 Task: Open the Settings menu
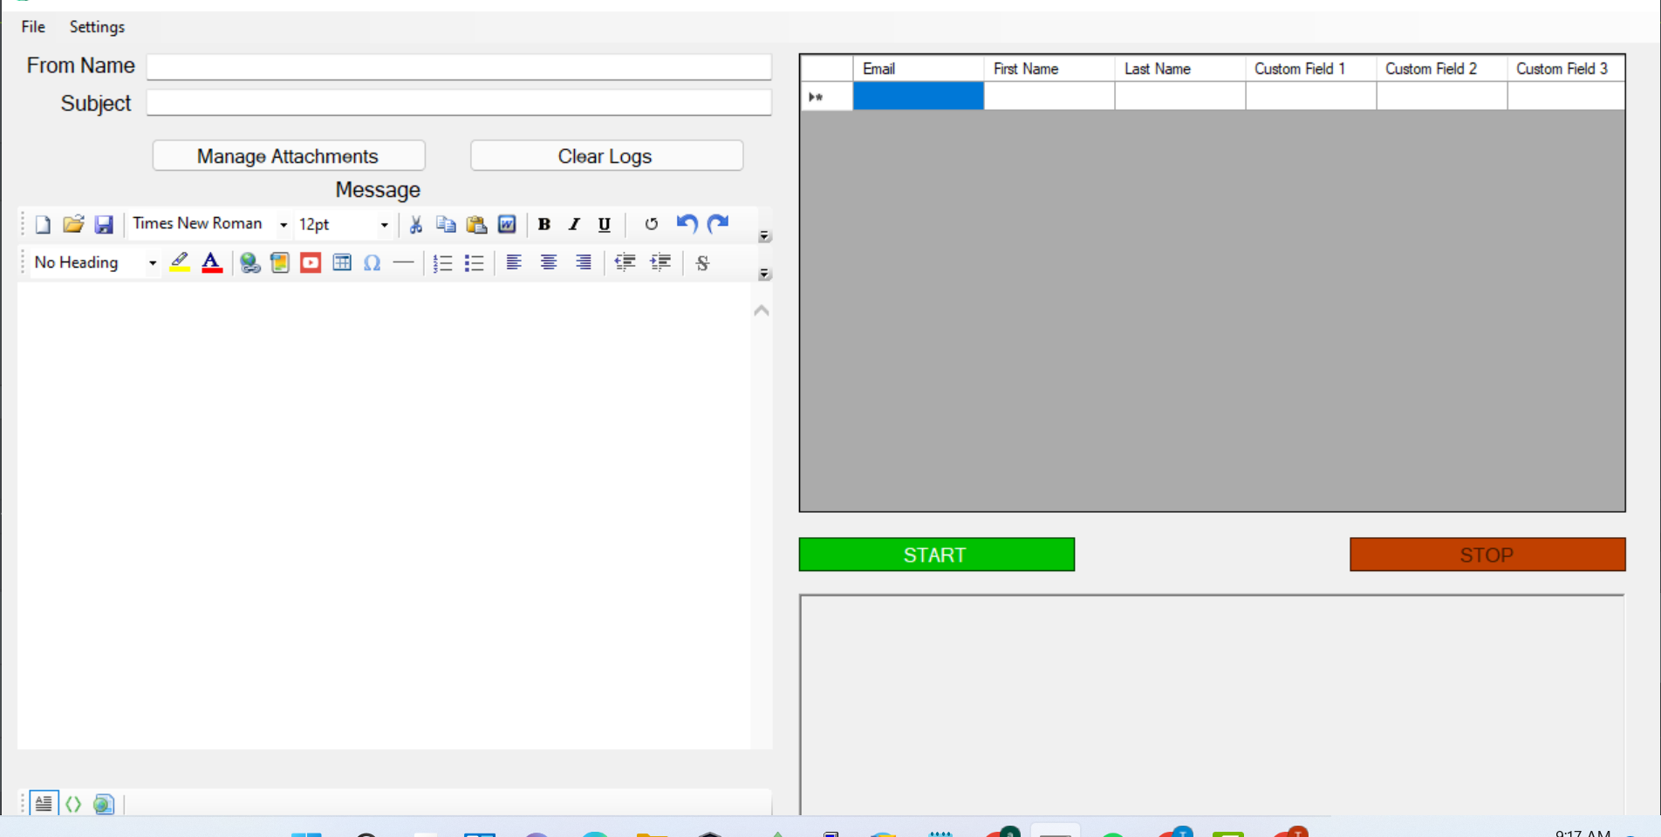coord(96,27)
